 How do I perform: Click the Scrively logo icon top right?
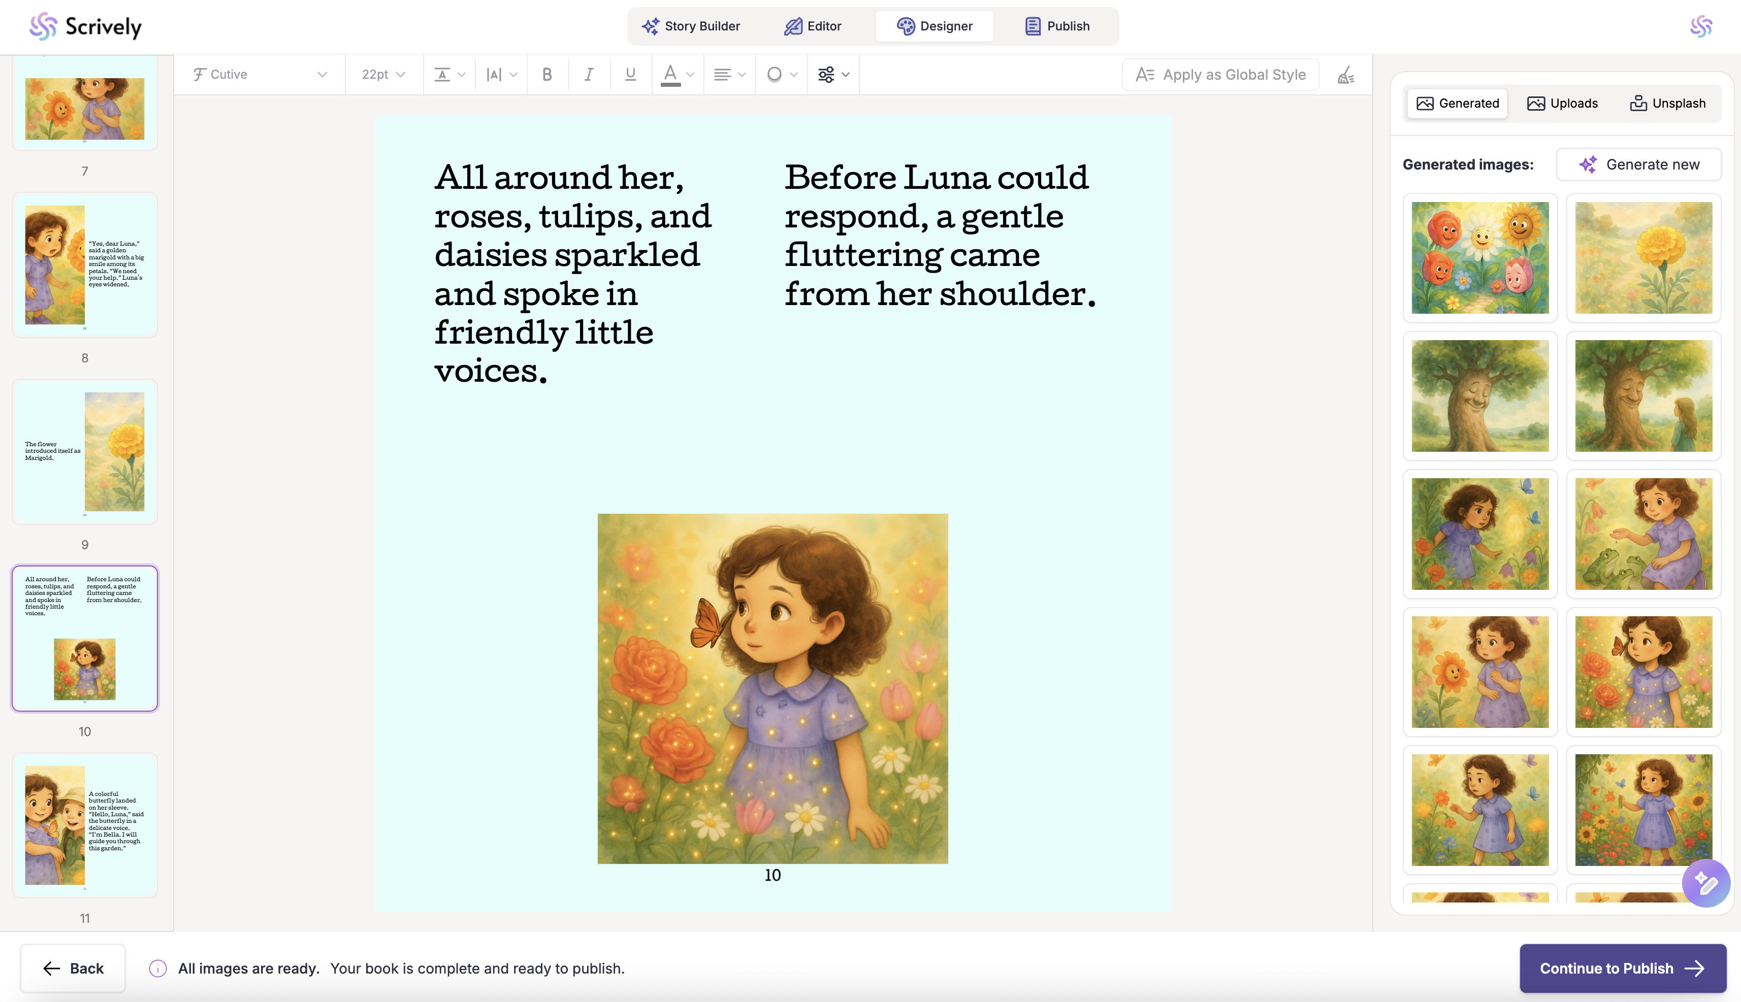click(1700, 26)
